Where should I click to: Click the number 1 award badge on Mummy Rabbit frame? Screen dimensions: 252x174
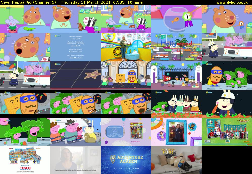pyautogui.click(x=241, y=23)
